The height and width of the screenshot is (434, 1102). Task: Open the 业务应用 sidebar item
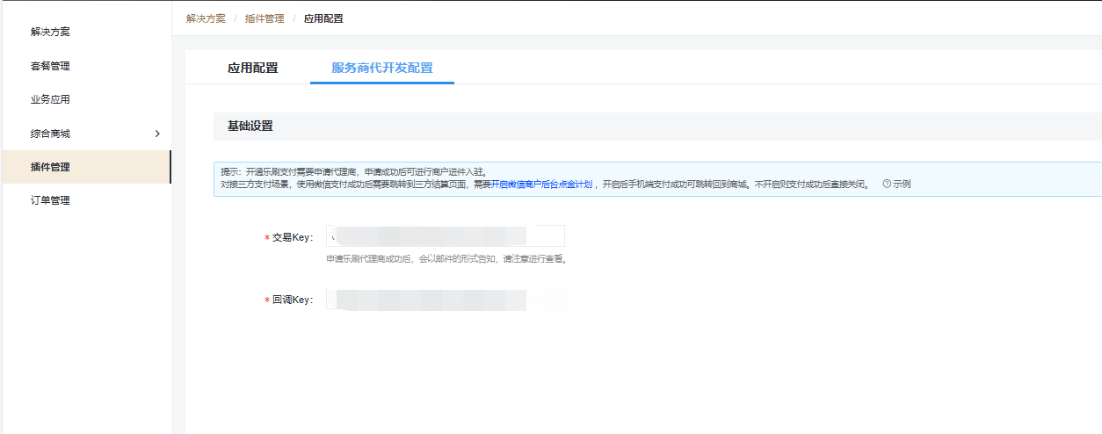tap(50, 99)
